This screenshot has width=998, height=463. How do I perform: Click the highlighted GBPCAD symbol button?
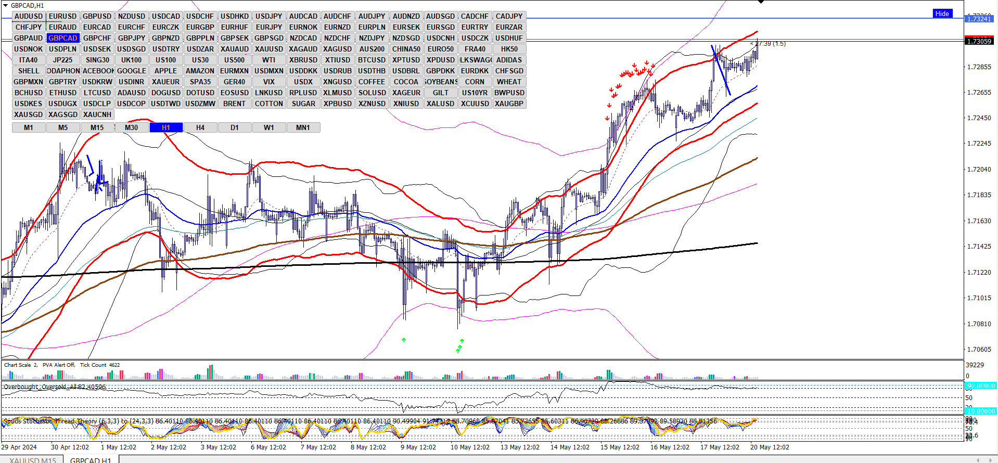pyautogui.click(x=63, y=38)
